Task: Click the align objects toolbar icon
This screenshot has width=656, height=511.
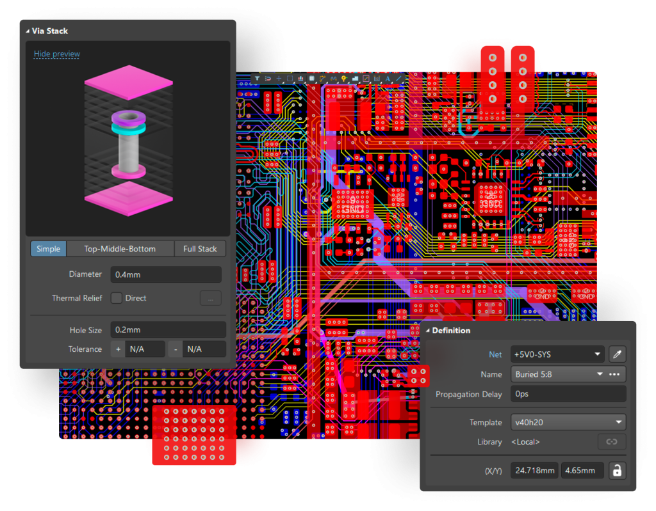Action: [300, 79]
